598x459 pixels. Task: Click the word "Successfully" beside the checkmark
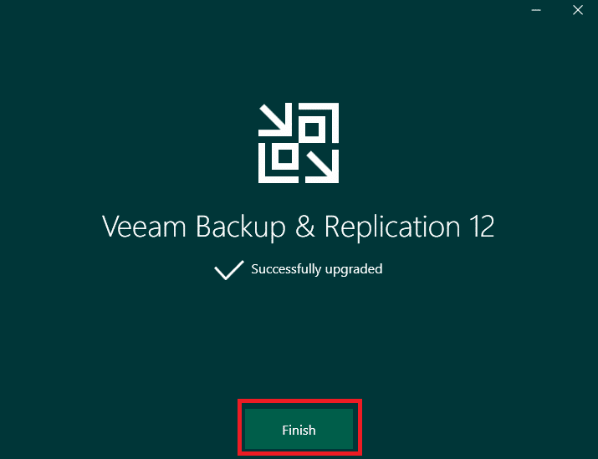[286, 269]
